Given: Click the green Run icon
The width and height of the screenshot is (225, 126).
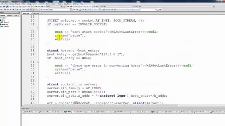Looking at the screenshot, I should coord(36,7).
